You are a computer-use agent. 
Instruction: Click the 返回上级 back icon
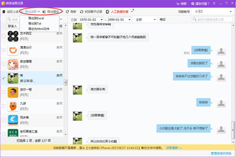point(4,12)
